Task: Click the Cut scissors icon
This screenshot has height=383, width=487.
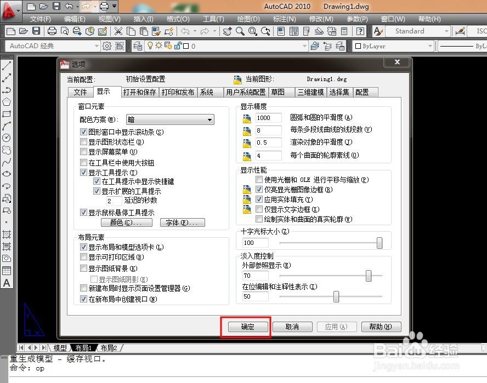Action: [118, 31]
